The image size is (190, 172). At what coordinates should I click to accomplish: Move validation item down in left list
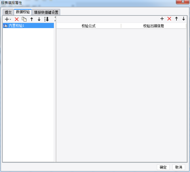point(39,19)
